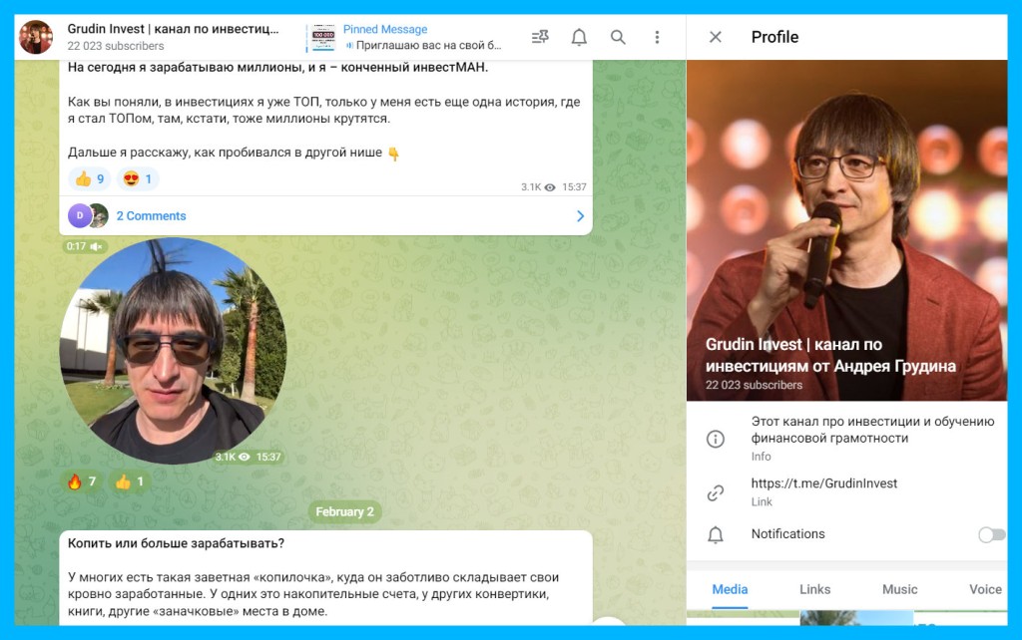Click the pinned messages list icon

point(540,37)
